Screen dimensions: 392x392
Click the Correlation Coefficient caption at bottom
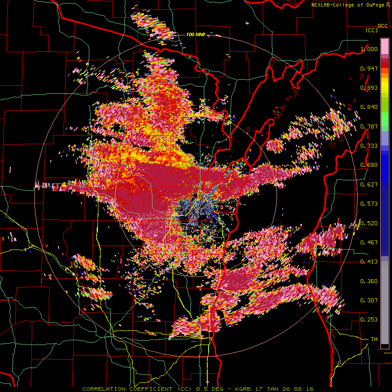[x=198, y=389]
